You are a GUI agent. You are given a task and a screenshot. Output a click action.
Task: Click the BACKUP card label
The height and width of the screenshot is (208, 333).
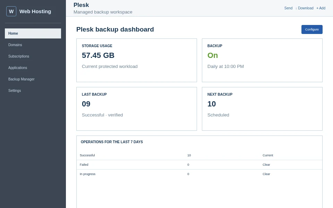[x=215, y=46]
